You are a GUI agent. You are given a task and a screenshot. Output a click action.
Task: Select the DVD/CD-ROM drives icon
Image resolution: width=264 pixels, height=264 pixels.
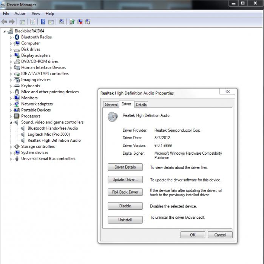[x=17, y=61]
